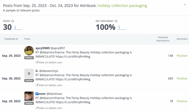Image resolution: width=189 pixels, height=112 pixels.
Task: Sort by Sentiment column header
Action: point(182,39)
